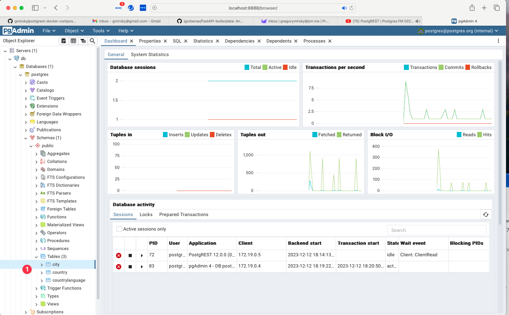Expand the city table node
The height and width of the screenshot is (315, 509).
pos(42,265)
